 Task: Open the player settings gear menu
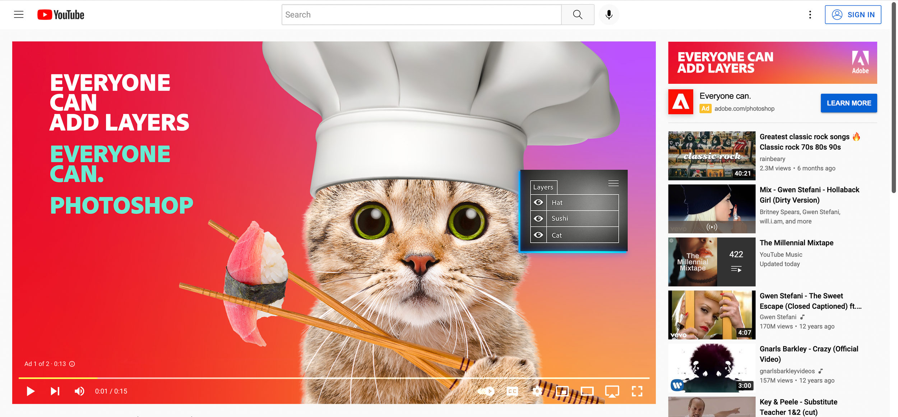pyautogui.click(x=537, y=391)
